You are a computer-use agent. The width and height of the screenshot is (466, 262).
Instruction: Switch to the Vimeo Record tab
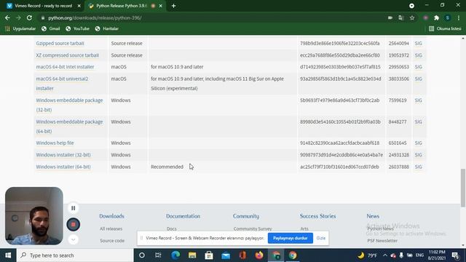coord(44,6)
